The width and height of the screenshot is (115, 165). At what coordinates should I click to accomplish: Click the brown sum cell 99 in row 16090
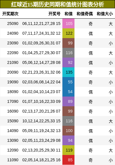(68, 111)
